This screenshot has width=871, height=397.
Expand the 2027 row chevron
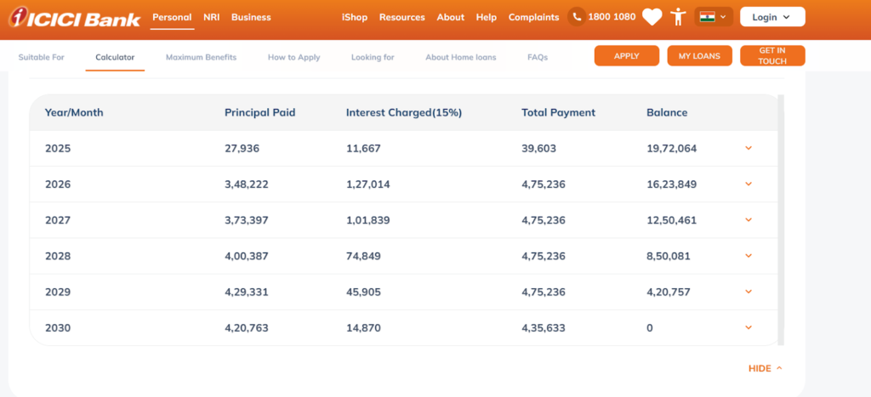749,220
